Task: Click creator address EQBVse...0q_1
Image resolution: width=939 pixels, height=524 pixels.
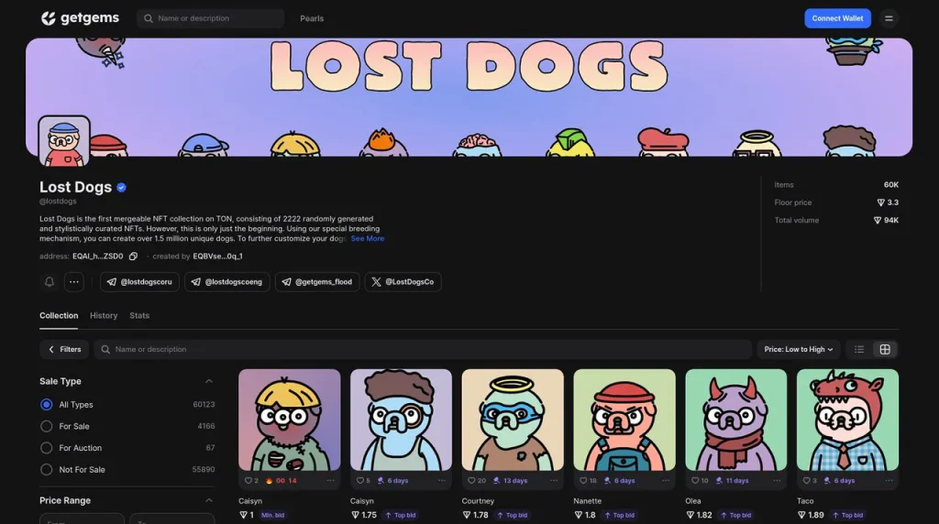Action: click(217, 256)
